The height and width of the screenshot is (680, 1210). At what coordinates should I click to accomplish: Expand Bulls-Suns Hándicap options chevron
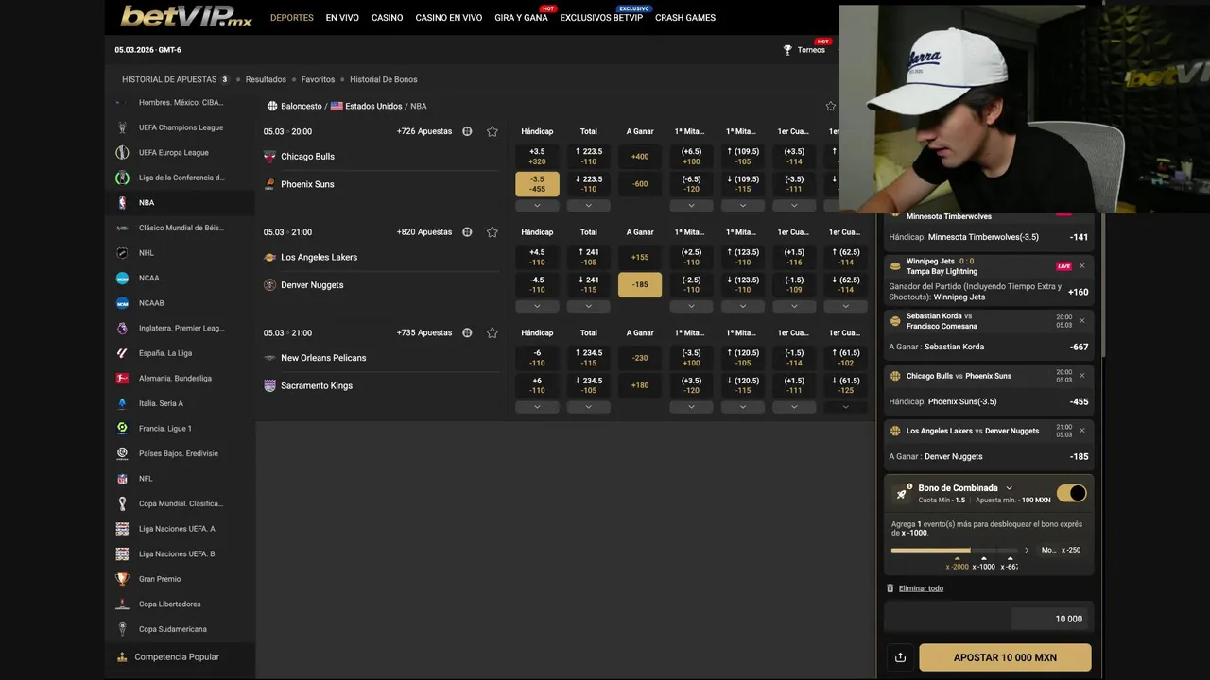pos(537,206)
